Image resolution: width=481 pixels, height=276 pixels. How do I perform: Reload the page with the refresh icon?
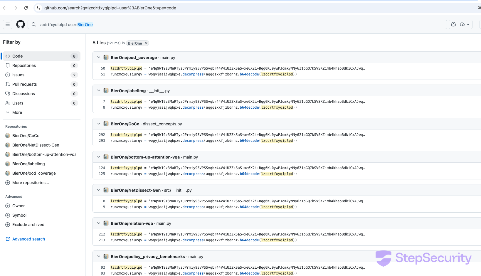tap(26, 8)
